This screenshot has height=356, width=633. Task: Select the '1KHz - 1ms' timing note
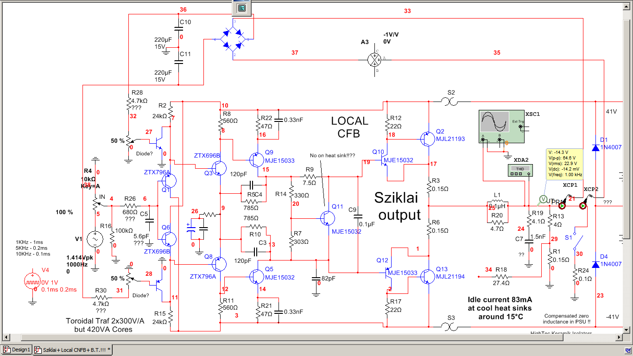coord(33,248)
